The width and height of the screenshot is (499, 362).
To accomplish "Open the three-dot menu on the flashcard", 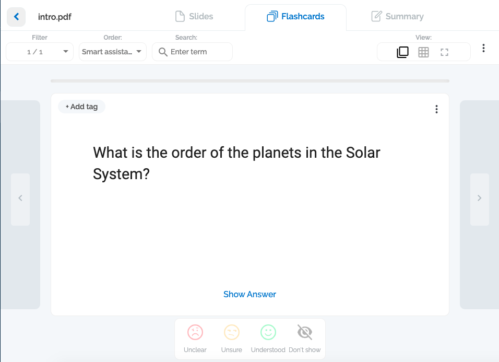I will 436,109.
